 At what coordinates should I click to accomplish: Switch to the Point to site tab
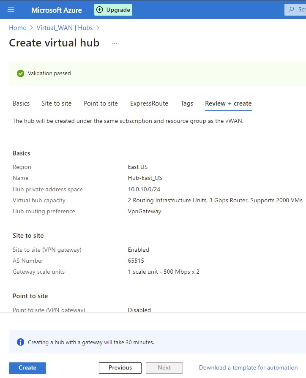point(101,103)
